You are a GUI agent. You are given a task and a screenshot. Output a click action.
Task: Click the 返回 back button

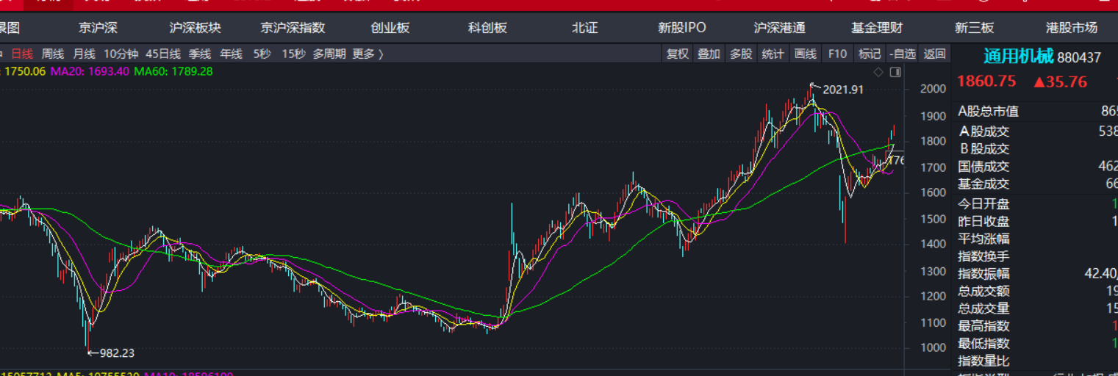934,54
